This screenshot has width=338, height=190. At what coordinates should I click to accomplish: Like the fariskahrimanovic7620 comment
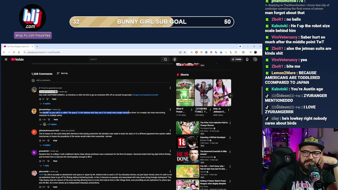40,140
